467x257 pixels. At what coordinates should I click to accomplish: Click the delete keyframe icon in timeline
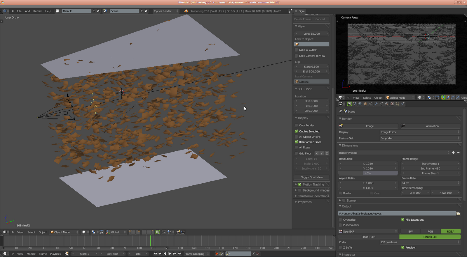pos(258,254)
